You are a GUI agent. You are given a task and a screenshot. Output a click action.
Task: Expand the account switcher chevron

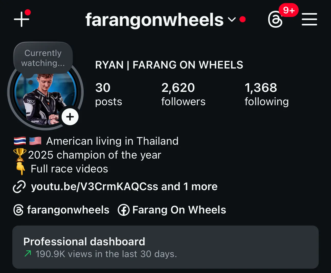pyautogui.click(x=232, y=19)
